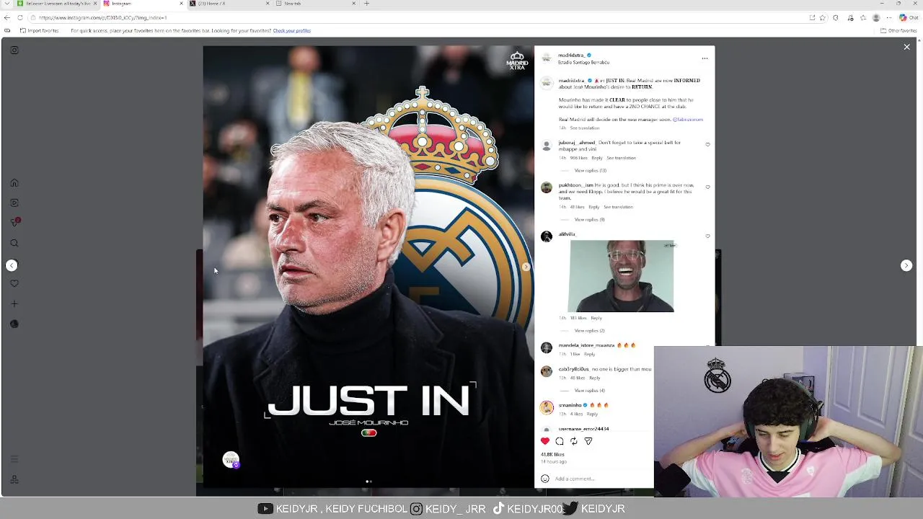Switch to the livescore browser tab
Viewport: 923px width, 519px height.
(x=58, y=4)
